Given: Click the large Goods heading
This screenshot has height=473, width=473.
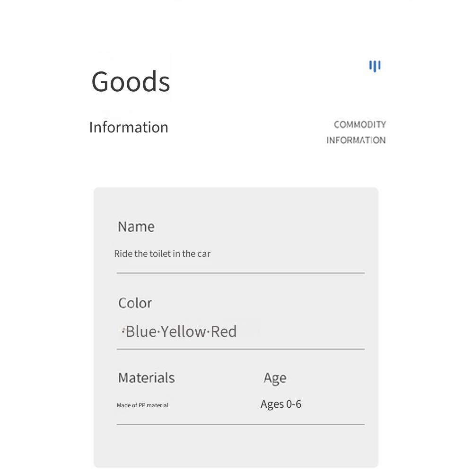Looking at the screenshot, I should [131, 82].
